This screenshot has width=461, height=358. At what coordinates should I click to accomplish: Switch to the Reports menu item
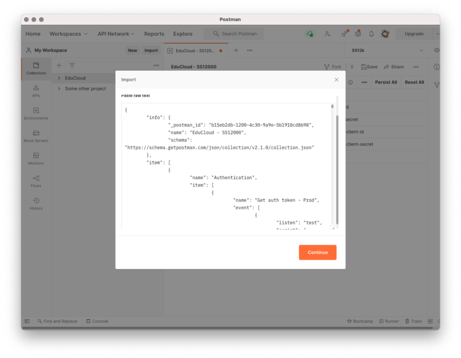154,34
